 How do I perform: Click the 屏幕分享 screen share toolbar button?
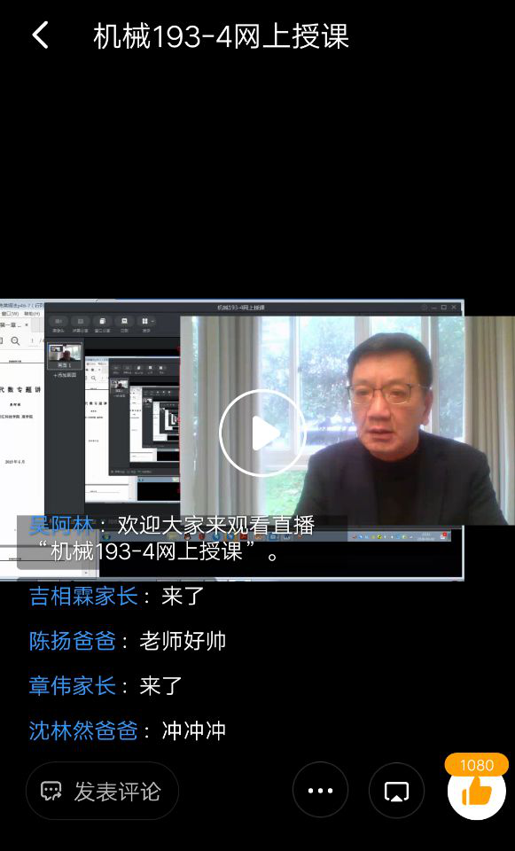(81, 324)
